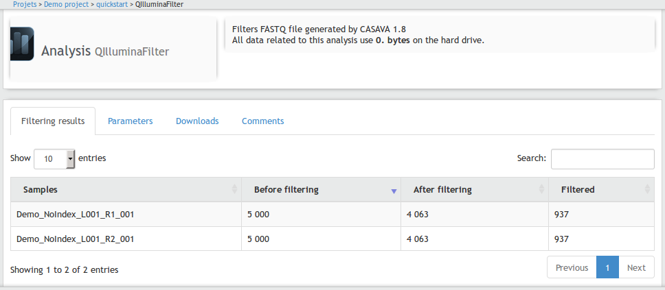This screenshot has width=665, height=290.
Task: Click the Demo_NoIndex_L001_R1_001 sample row
Action: [75, 215]
